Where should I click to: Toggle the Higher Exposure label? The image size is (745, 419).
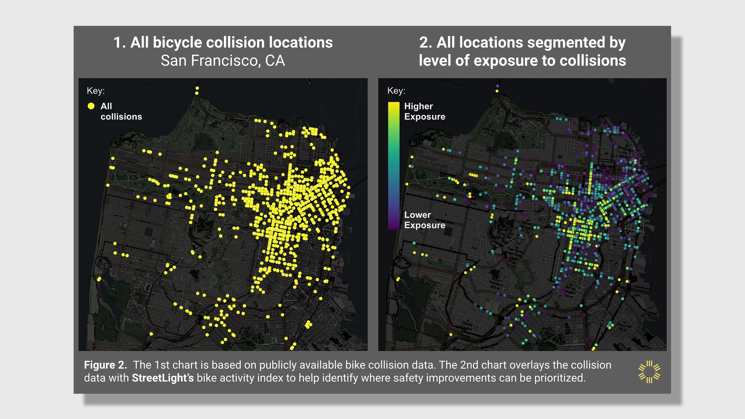424,112
